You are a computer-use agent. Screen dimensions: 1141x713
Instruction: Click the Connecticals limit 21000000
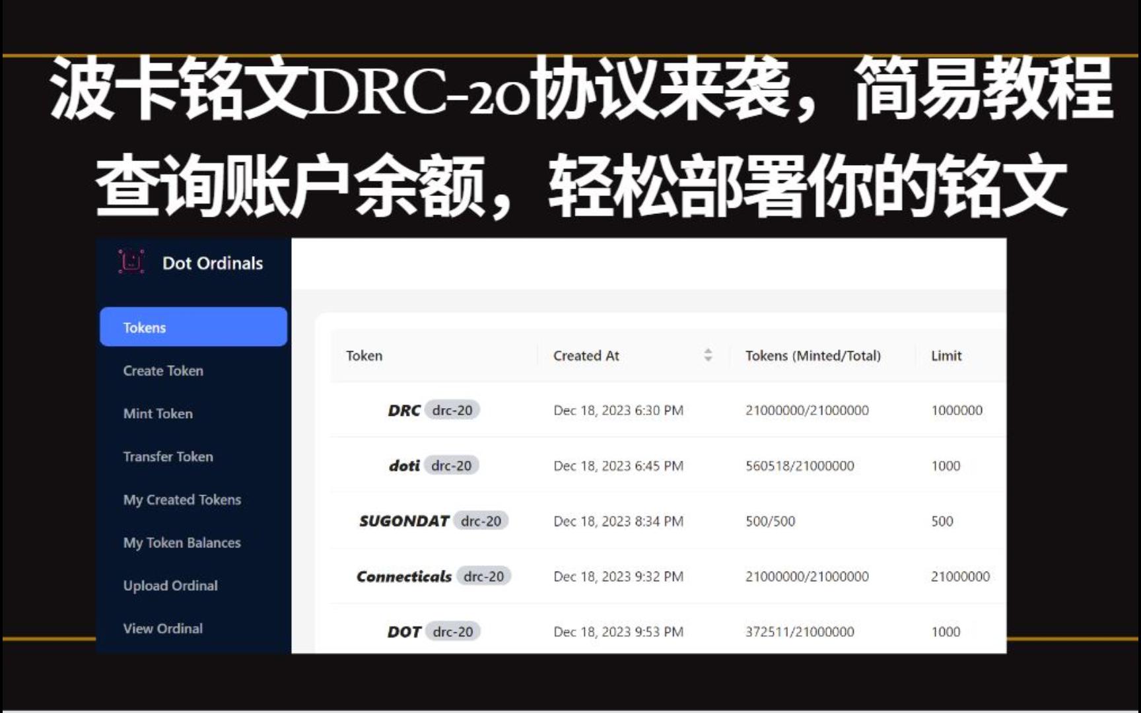tap(960, 577)
